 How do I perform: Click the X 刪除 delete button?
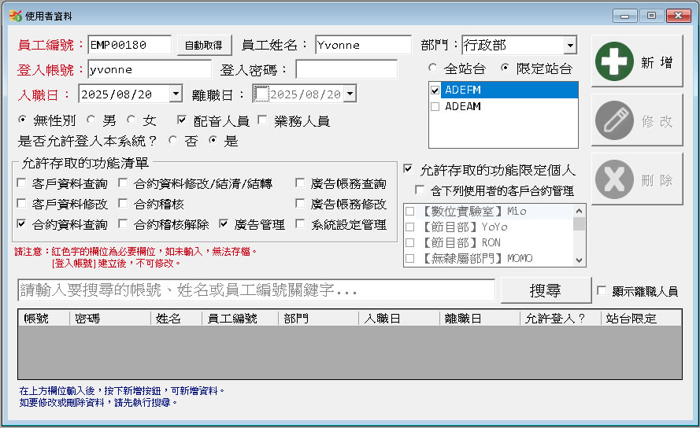(x=637, y=179)
